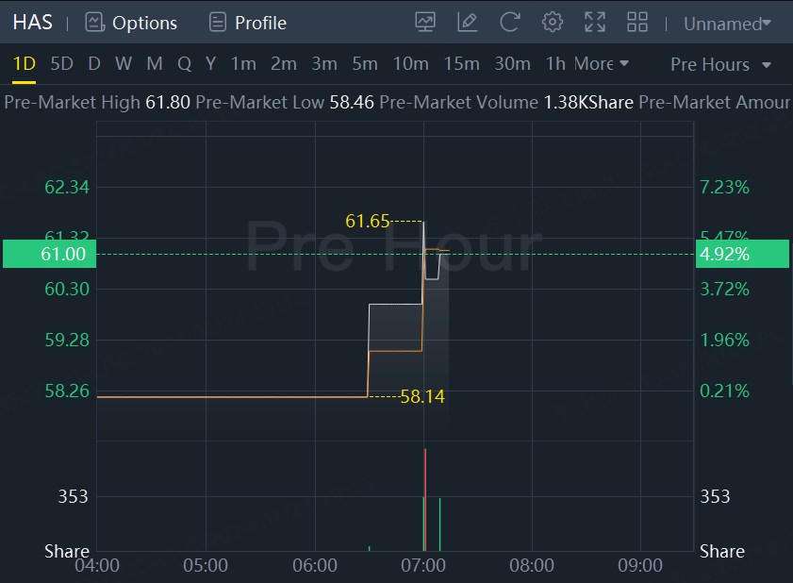Expand the chart to fullscreen
Screen dimensions: 793x583
[595, 23]
